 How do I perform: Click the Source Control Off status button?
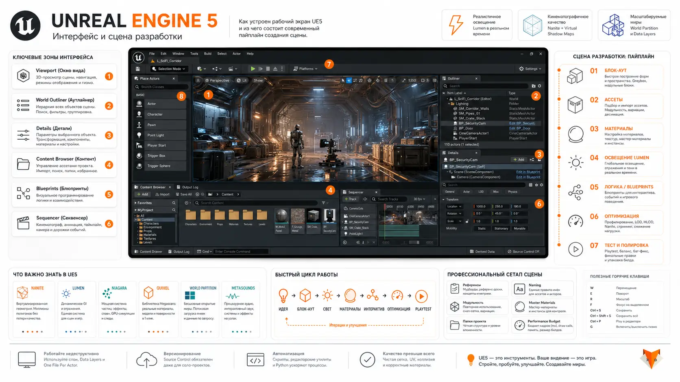524,252
